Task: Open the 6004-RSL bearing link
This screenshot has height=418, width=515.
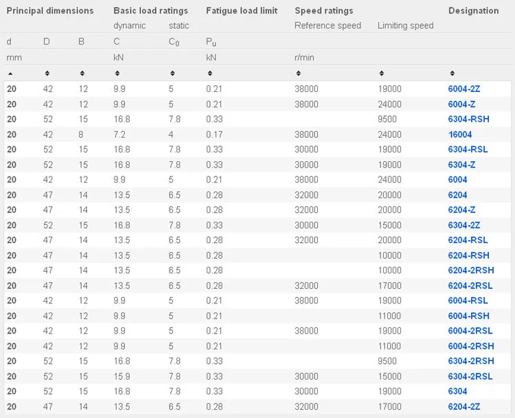Action: pyautogui.click(x=468, y=301)
